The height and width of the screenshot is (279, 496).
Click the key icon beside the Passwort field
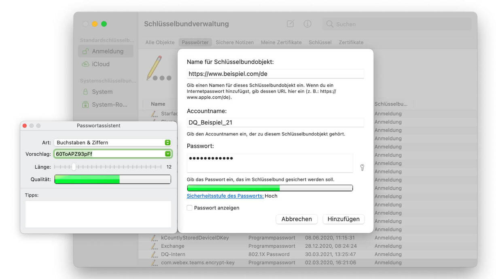pos(362,167)
